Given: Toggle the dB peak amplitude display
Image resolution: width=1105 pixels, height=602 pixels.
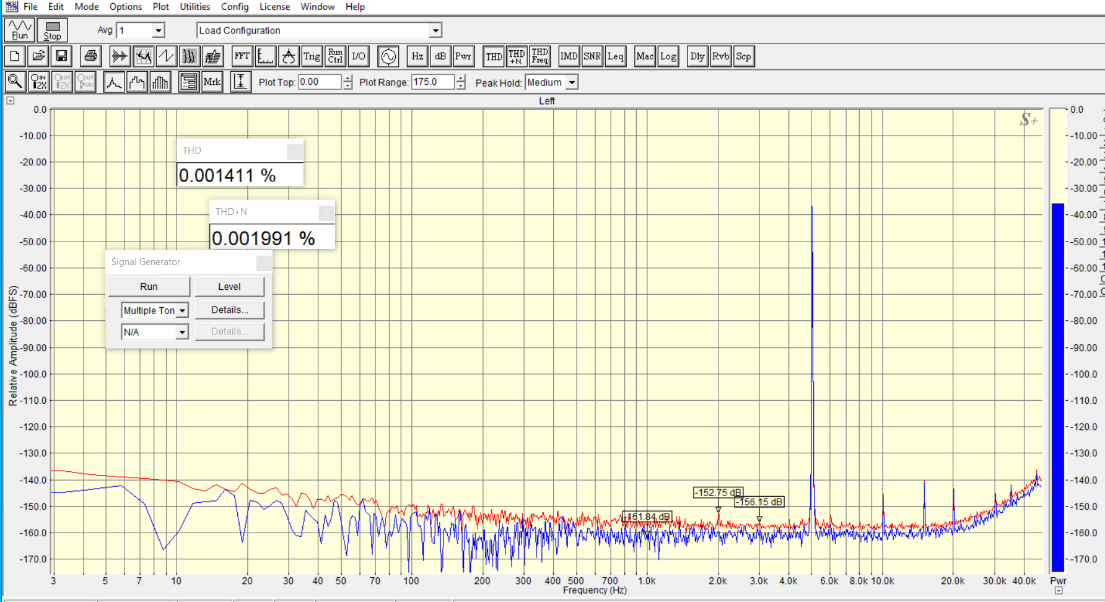Looking at the screenshot, I should click(x=440, y=56).
